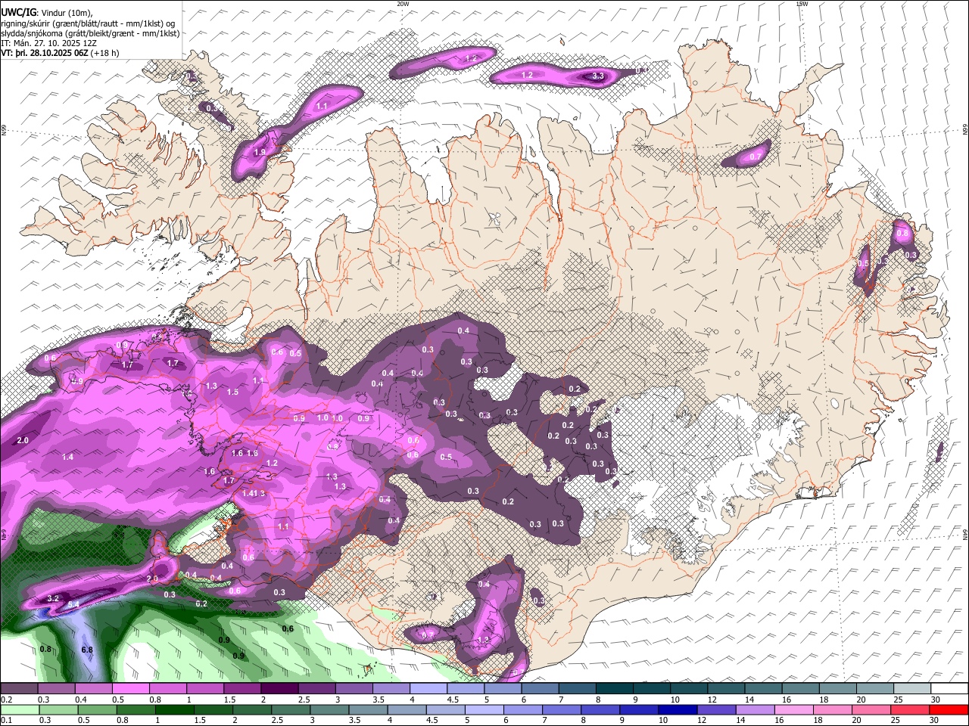
Task: Click the 'IT: Mán. 27. 10. 2025 12Z' line
Action: click(48, 43)
